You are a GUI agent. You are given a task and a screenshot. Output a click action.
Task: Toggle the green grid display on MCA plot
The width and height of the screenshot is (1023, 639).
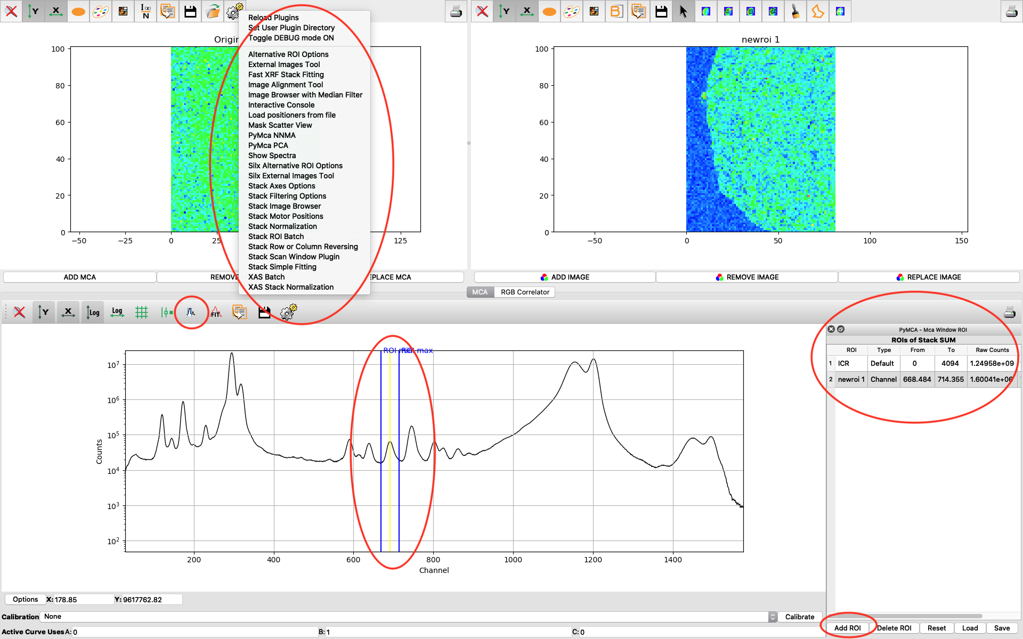(142, 312)
